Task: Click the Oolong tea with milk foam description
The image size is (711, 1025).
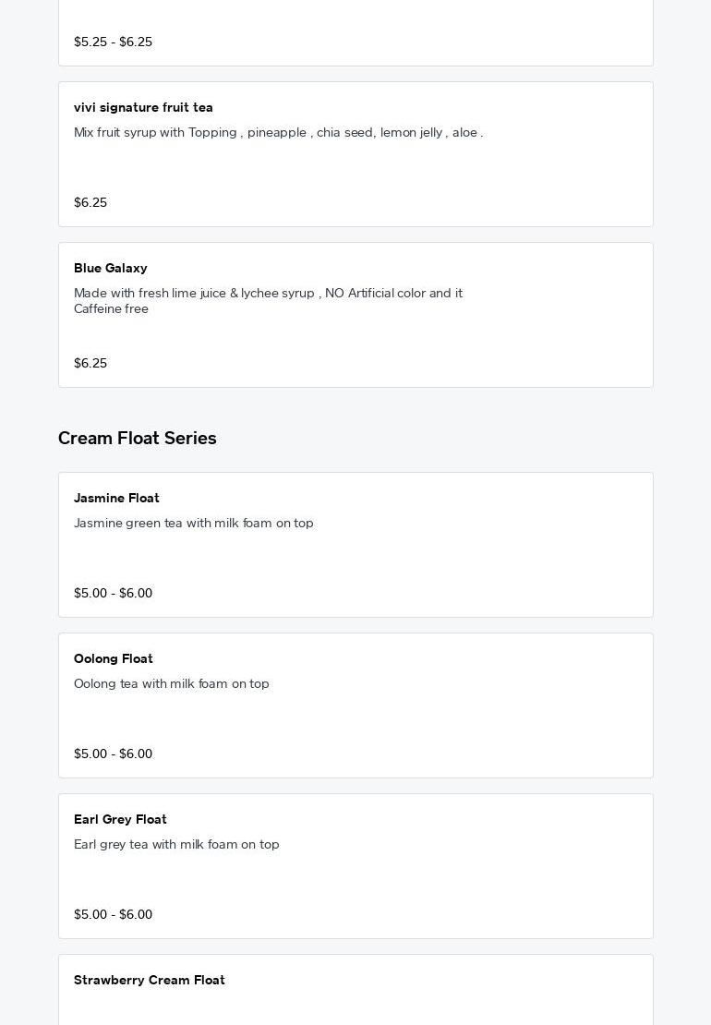Action: click(x=172, y=684)
